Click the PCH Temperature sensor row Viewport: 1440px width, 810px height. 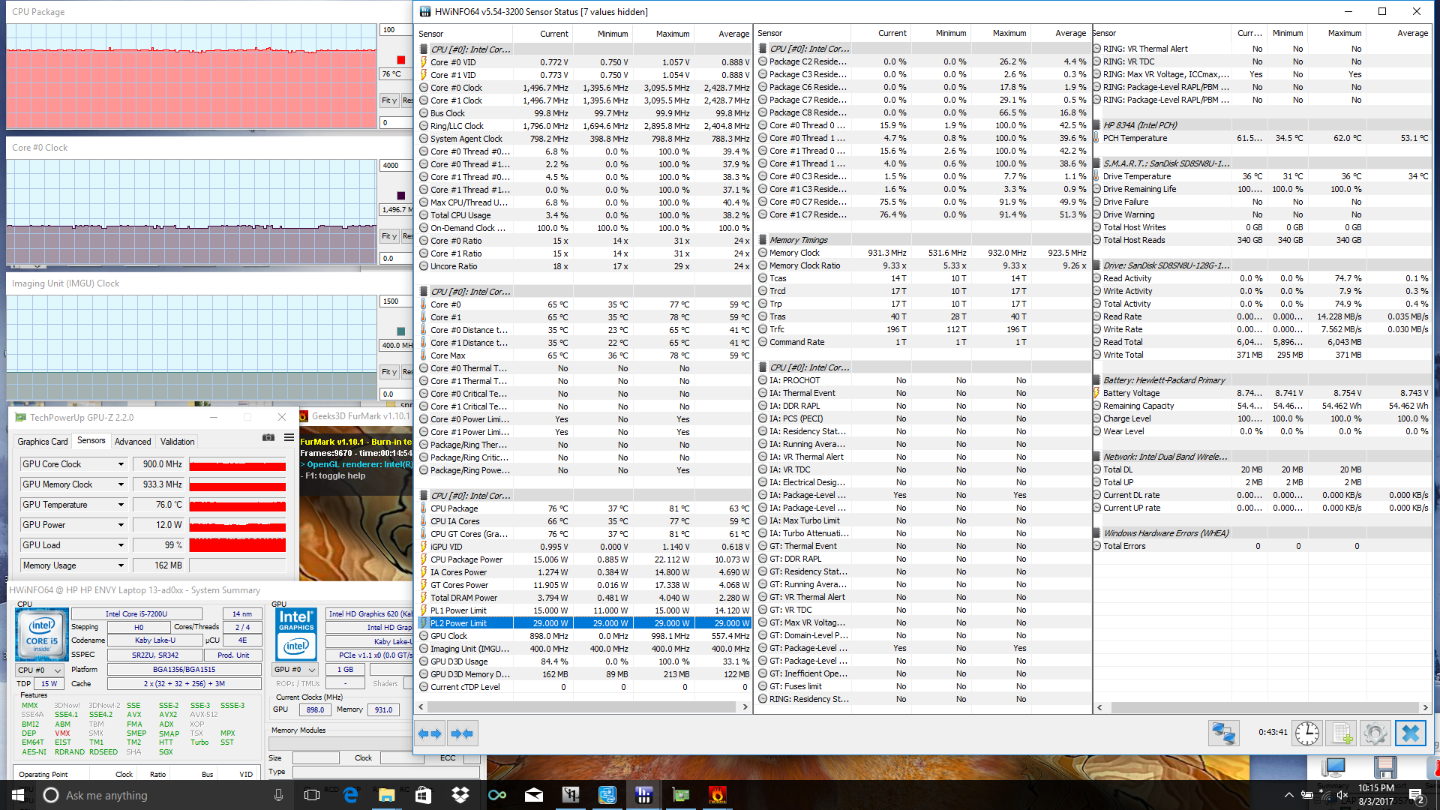[x=1261, y=138]
